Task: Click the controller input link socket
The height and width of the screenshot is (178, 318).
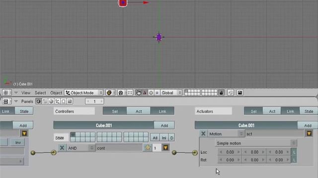Action: [x=54, y=153]
